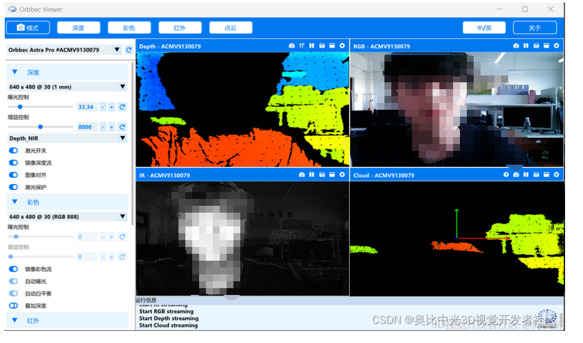This screenshot has width=583, height=343.
Task: Open sort/range settings icon in Depth panel
Action: [302, 46]
